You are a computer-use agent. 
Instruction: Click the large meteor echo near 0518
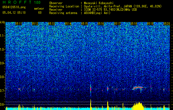tap(139, 88)
